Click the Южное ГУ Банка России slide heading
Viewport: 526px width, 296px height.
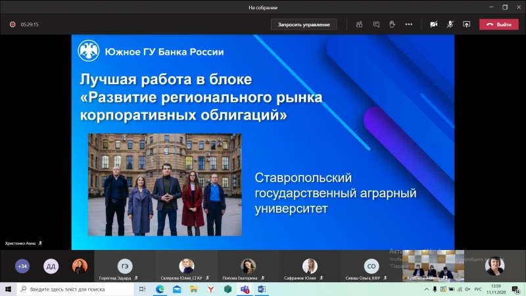pyautogui.click(x=164, y=52)
